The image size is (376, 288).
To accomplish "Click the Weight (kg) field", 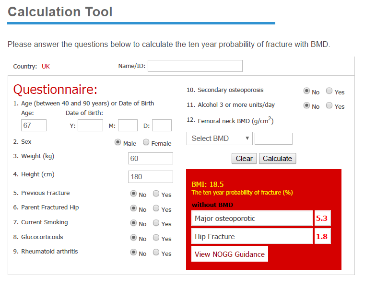I will point(150,159).
